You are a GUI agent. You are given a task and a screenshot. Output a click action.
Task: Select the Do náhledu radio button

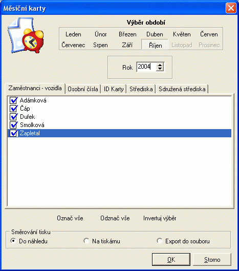tap(13, 241)
